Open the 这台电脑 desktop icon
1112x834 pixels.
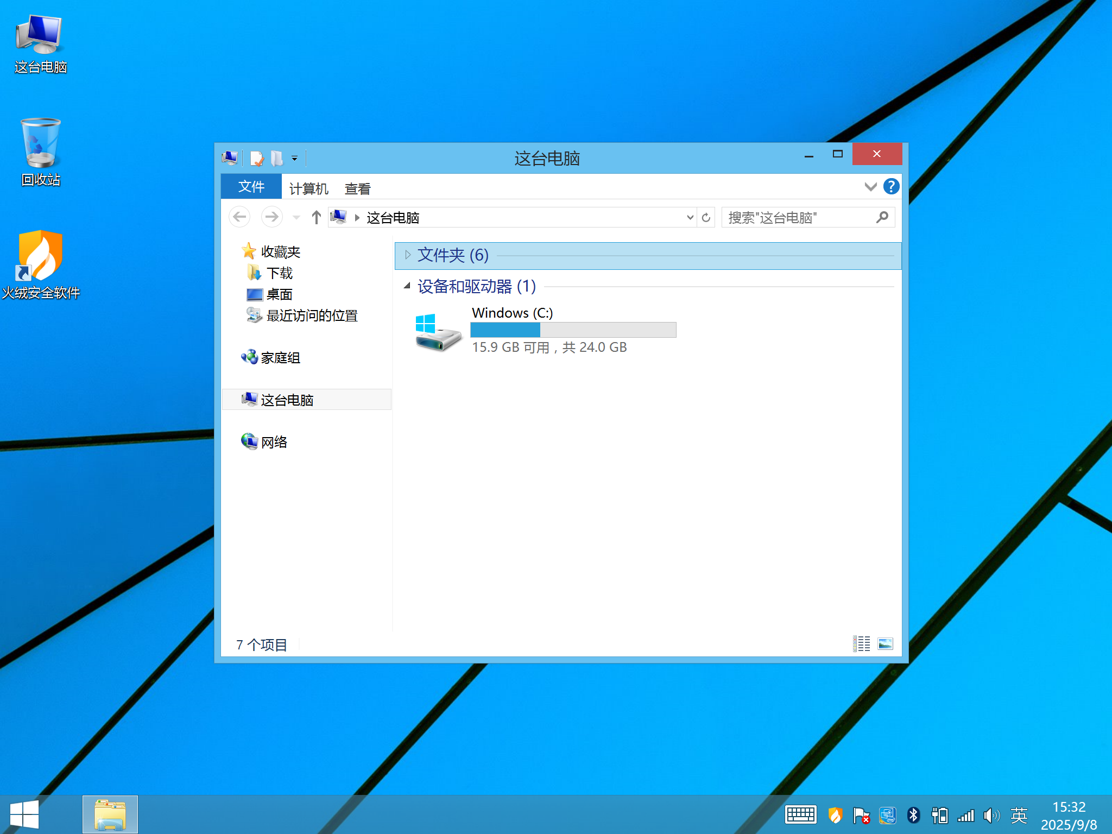40,43
